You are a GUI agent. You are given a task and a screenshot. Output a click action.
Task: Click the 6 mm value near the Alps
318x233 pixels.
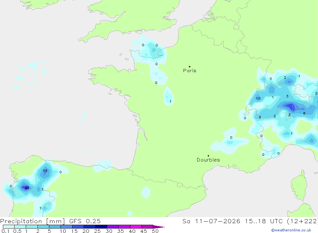pyautogui.click(x=304, y=113)
